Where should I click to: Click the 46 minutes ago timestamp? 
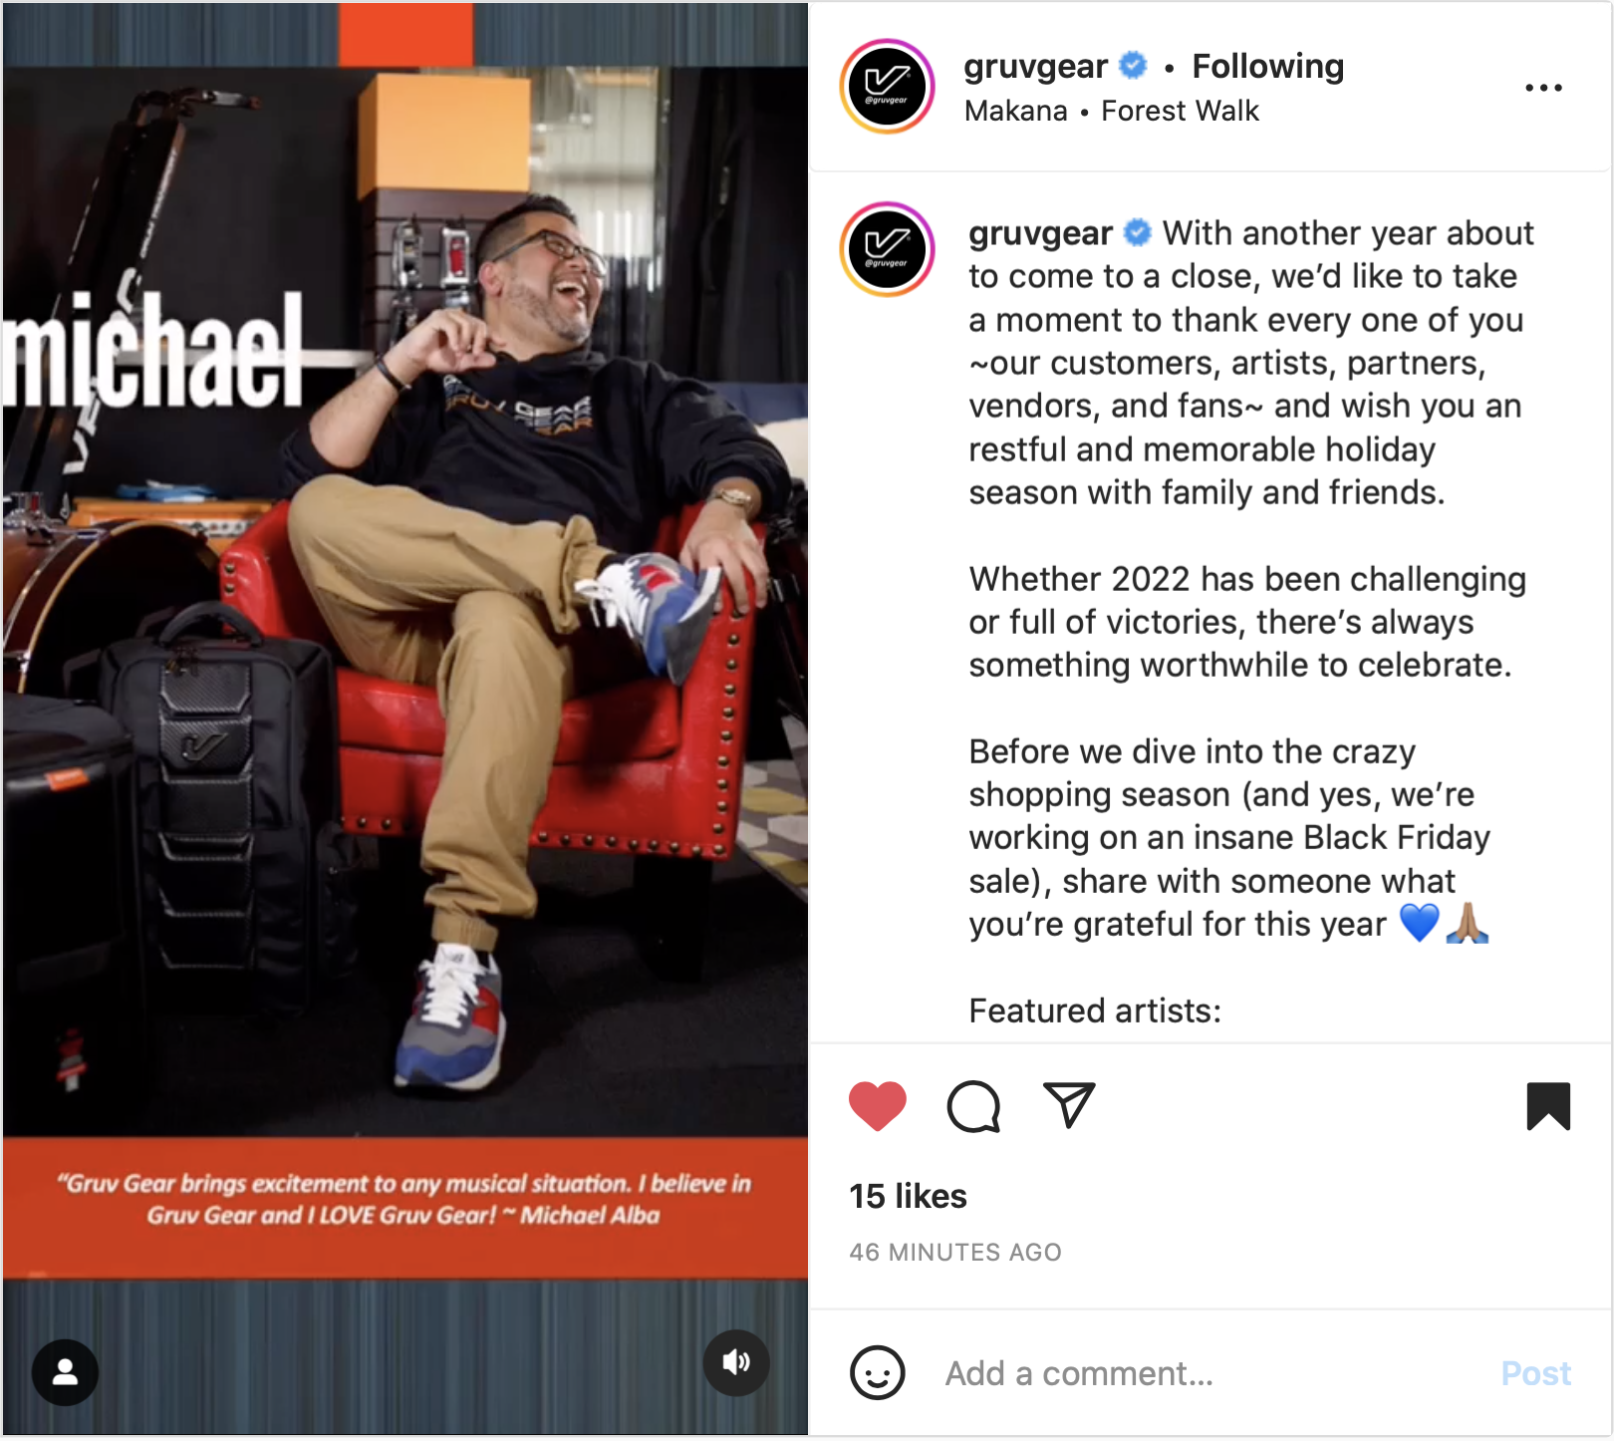(x=955, y=1252)
